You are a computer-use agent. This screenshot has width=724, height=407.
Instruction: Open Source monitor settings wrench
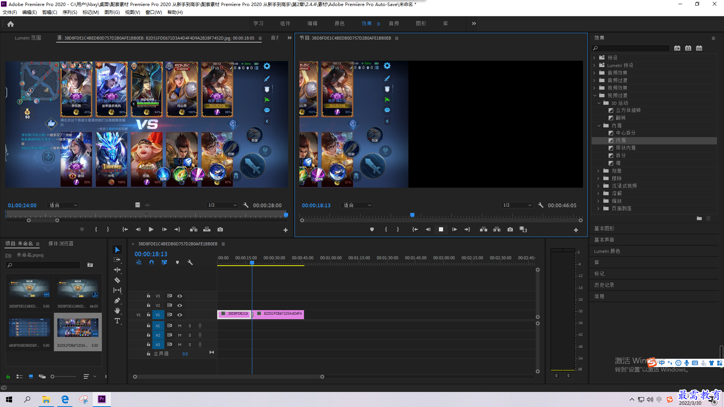(246, 205)
